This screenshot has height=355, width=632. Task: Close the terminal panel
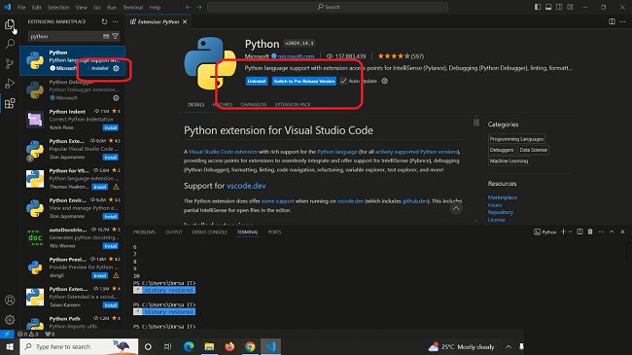coord(622,231)
